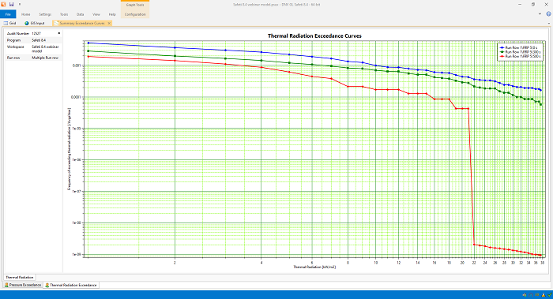553x299 pixels.
Task: Open the Tools ribbon tab
Action: (64, 14)
